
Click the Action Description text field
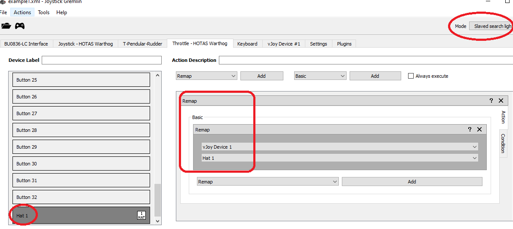[x=366, y=60]
